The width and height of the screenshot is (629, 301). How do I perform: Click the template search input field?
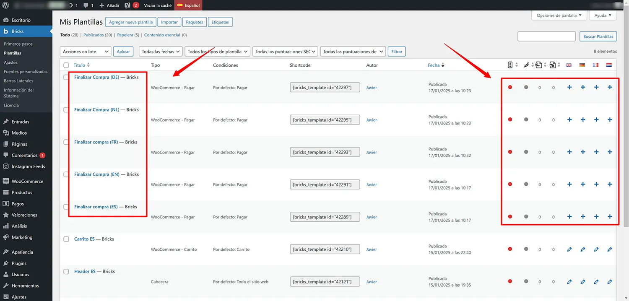point(546,36)
